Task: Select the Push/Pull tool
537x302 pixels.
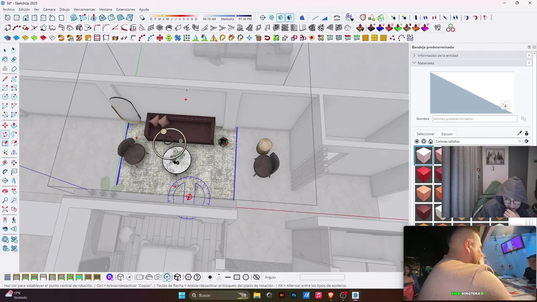Action: tap(14, 125)
